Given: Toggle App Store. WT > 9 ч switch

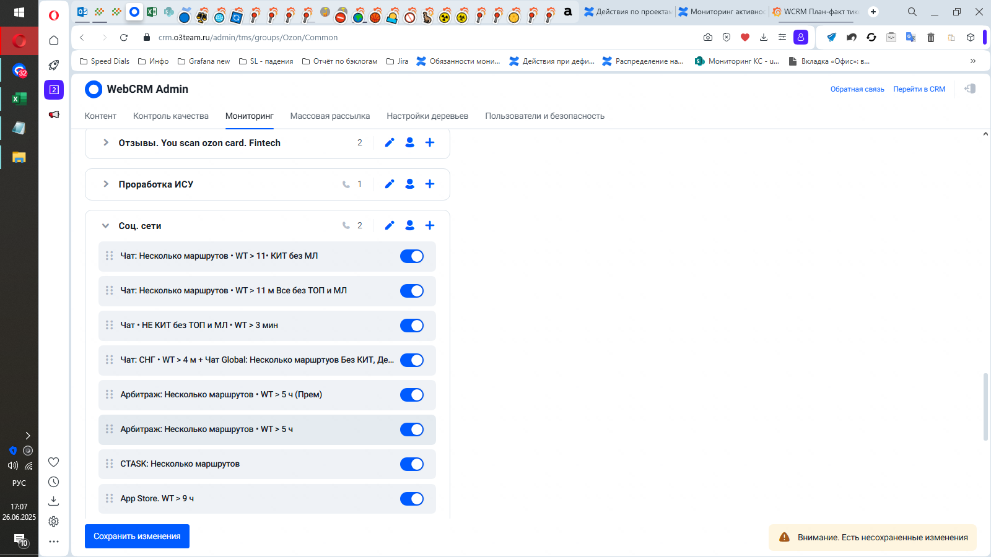Looking at the screenshot, I should tap(412, 499).
